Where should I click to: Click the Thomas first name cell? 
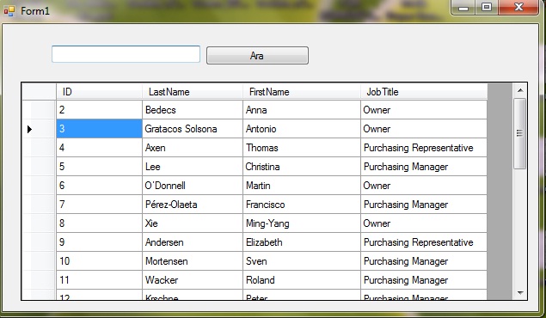[x=302, y=148]
